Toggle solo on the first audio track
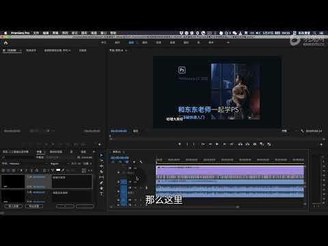328x246 pixels. [x=141, y=188]
